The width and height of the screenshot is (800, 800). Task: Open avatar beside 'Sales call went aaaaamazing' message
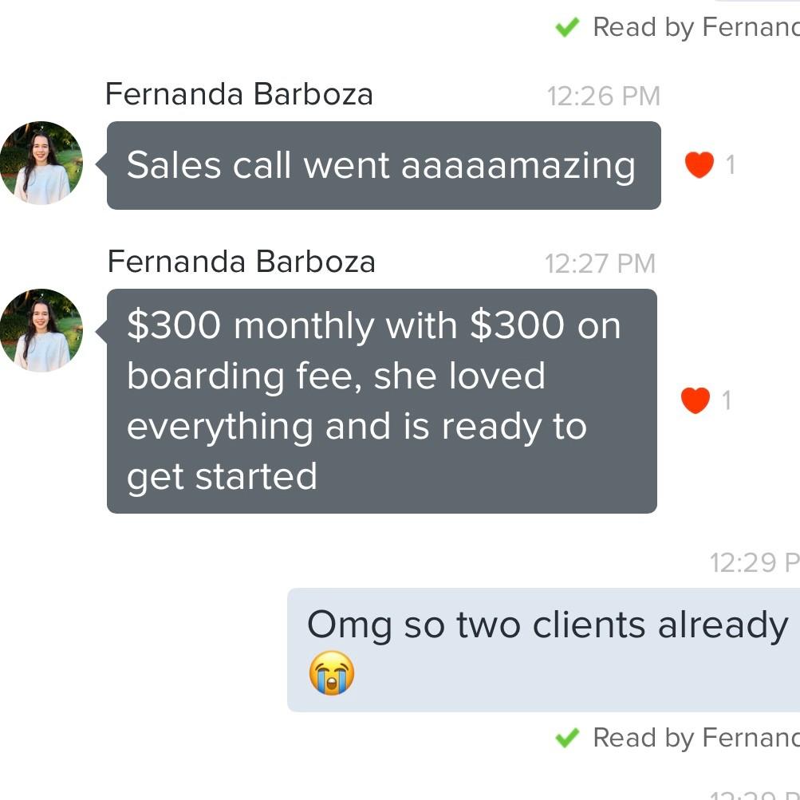[x=41, y=164]
